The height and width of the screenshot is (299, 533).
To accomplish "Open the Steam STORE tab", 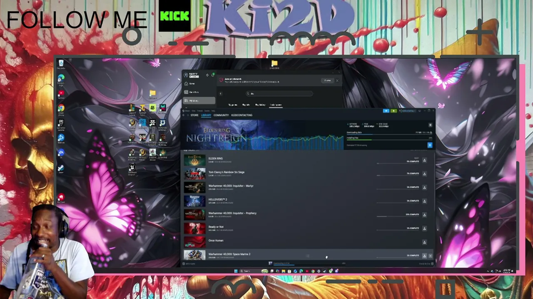I will [194, 115].
